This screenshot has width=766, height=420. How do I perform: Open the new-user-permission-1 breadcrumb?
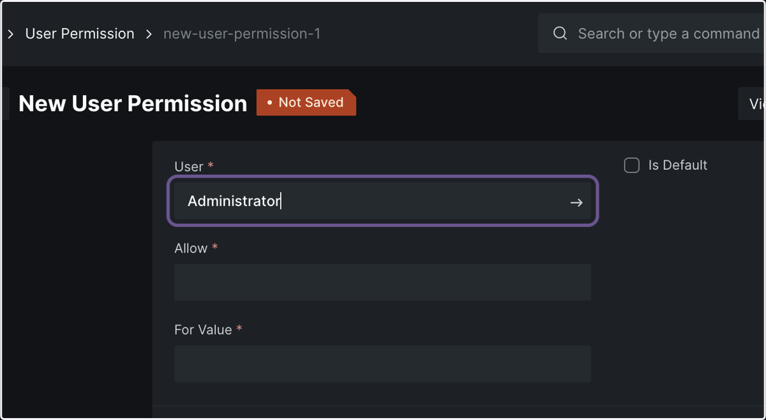click(x=242, y=34)
